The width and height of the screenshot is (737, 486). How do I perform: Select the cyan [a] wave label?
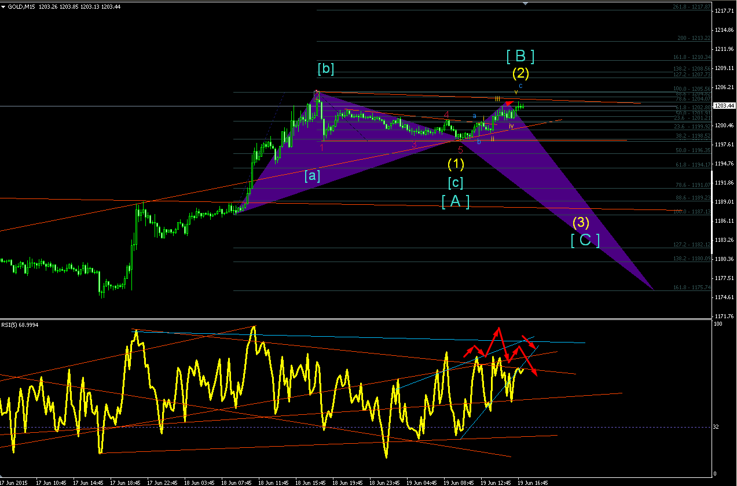(x=313, y=176)
